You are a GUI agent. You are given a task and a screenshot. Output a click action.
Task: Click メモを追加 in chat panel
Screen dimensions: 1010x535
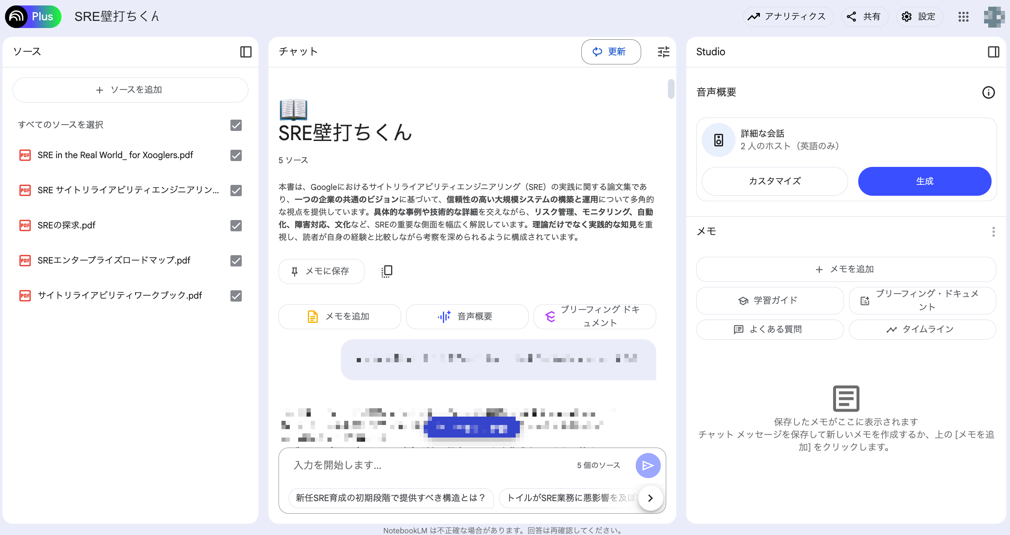click(x=340, y=317)
